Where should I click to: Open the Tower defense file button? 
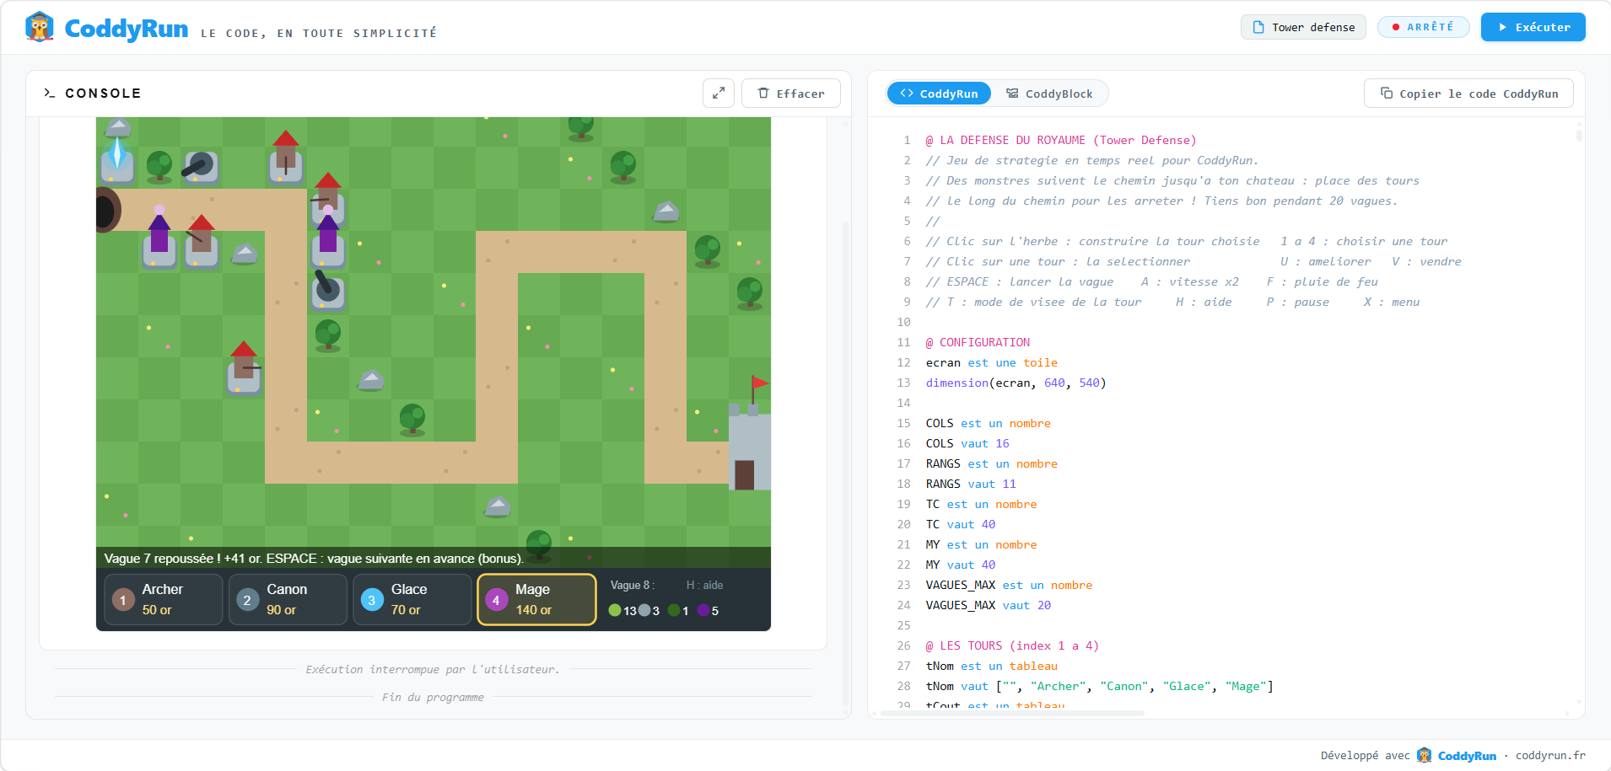pos(1303,27)
